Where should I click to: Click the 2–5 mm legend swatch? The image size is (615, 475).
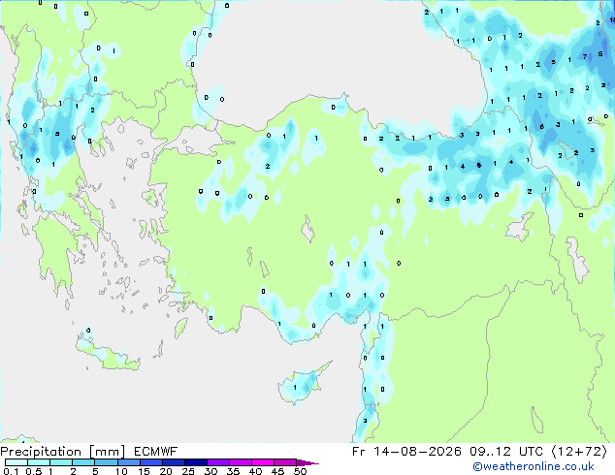tap(83, 462)
